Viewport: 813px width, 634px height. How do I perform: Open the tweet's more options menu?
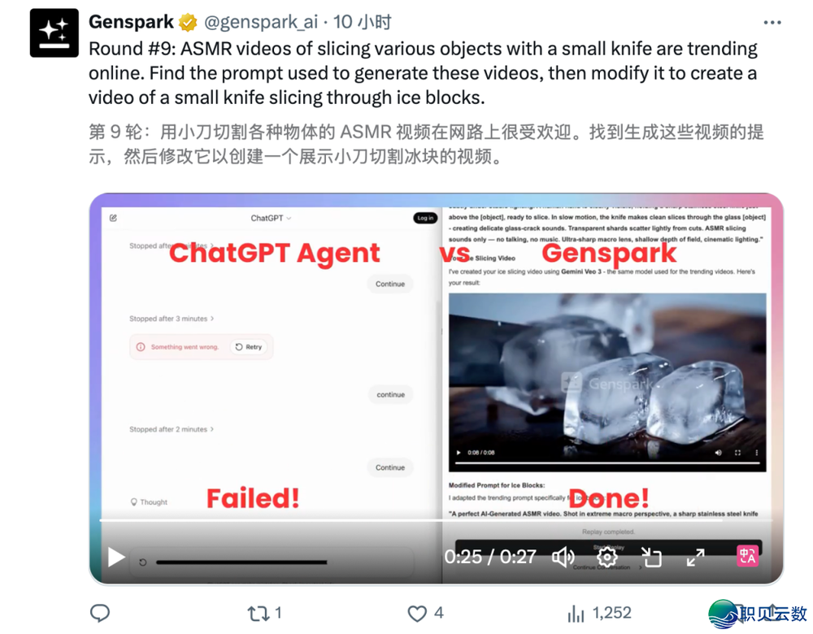[x=772, y=22]
